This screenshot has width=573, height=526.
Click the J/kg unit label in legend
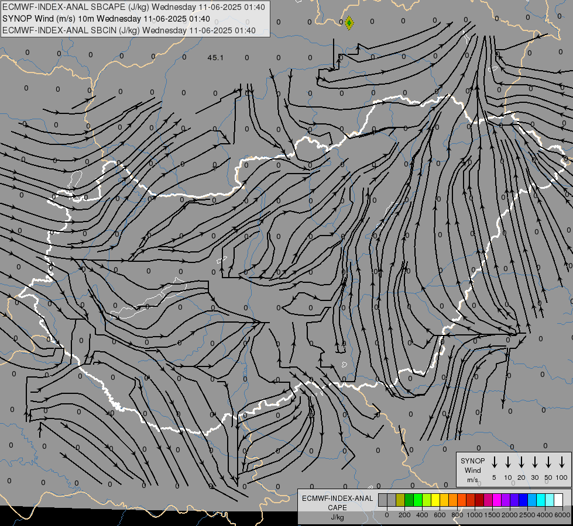pyautogui.click(x=337, y=517)
